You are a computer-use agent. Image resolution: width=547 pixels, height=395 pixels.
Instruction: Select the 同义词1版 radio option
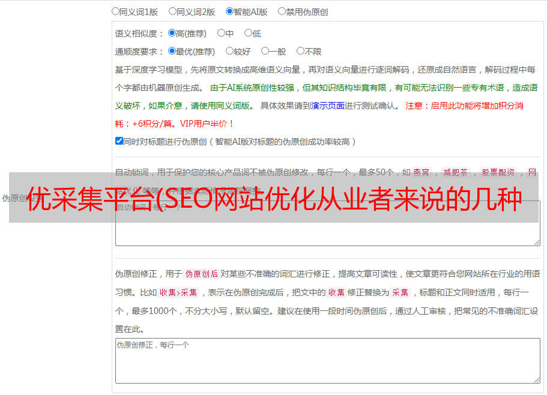pos(115,11)
